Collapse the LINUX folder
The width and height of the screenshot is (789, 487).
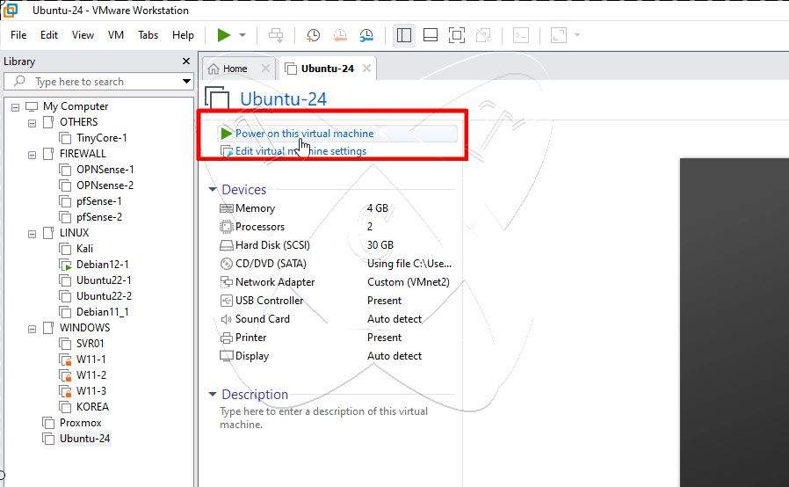coord(32,234)
